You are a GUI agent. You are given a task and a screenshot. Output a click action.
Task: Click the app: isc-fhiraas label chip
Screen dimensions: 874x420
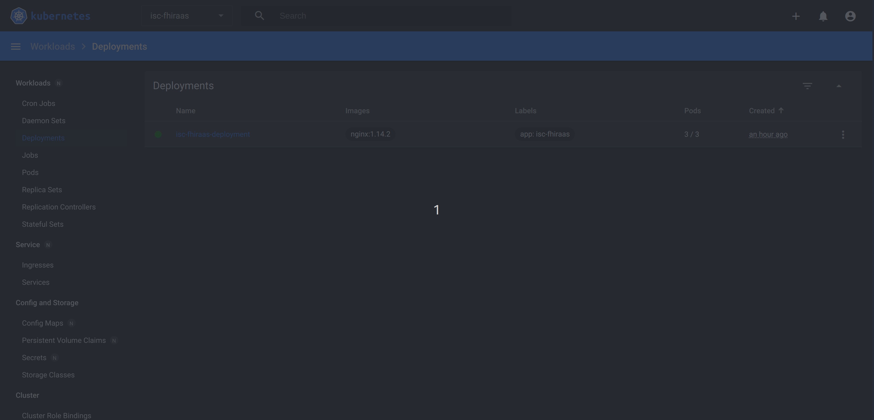click(545, 134)
